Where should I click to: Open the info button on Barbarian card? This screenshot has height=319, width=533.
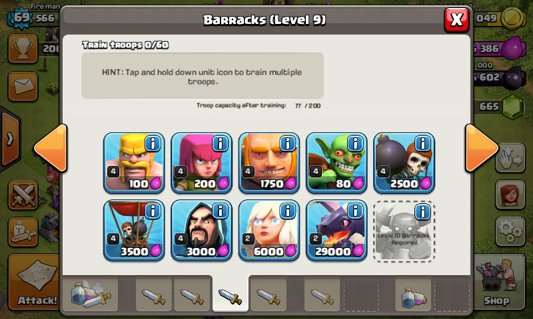(153, 144)
